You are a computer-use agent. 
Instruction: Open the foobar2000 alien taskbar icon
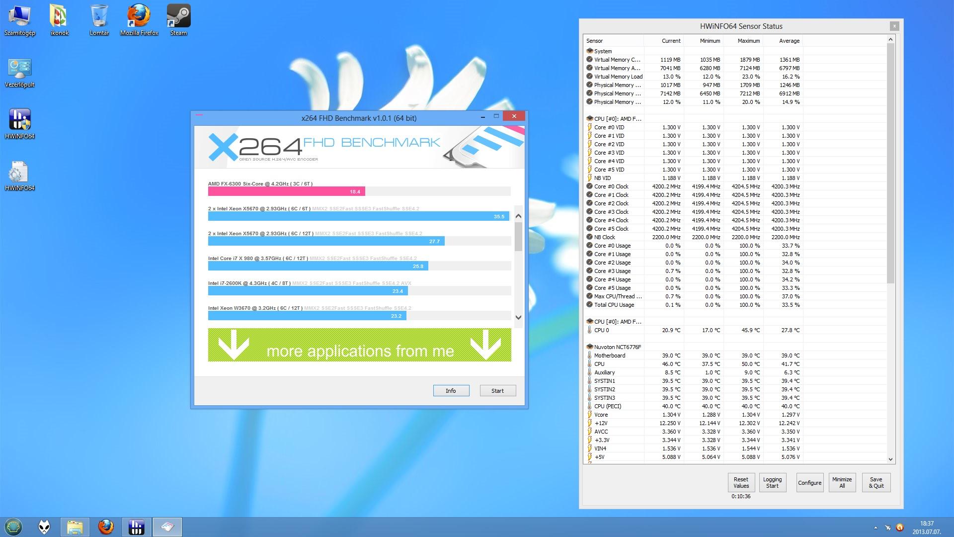pyautogui.click(x=44, y=527)
